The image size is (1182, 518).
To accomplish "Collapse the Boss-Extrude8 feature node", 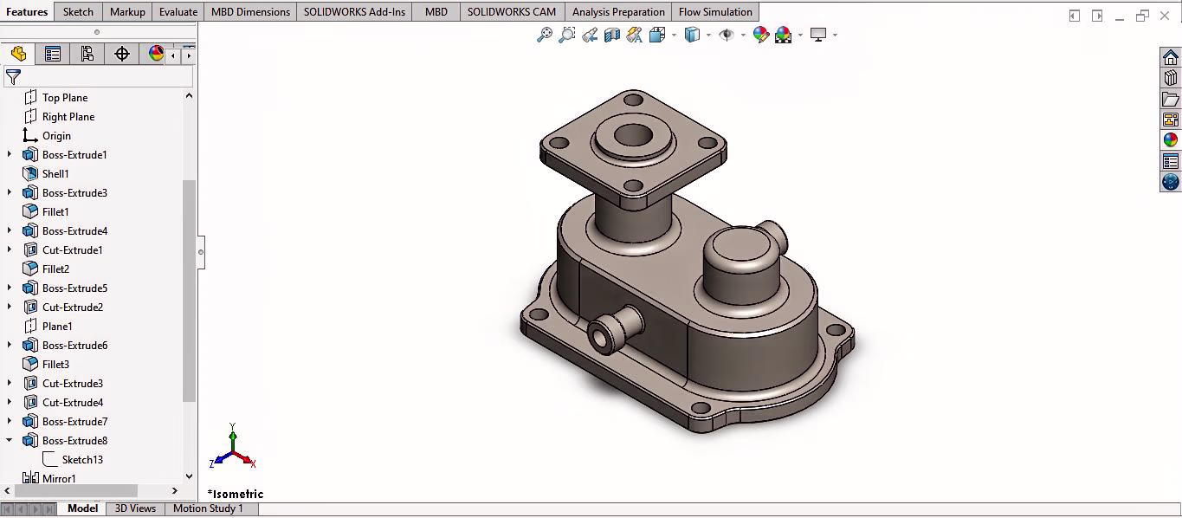I will point(10,440).
